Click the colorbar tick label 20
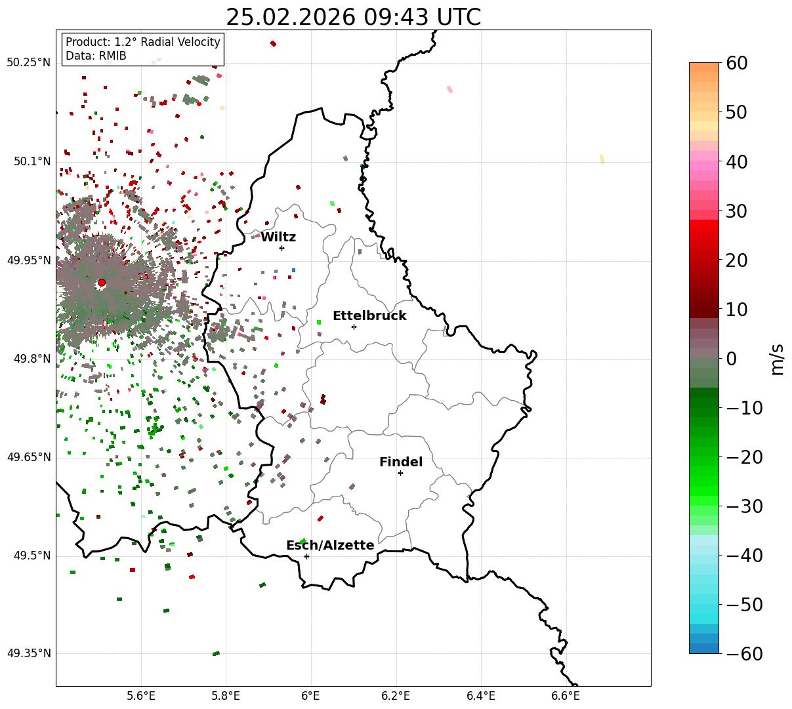Viewport: 792px width, 709px height. (736, 260)
